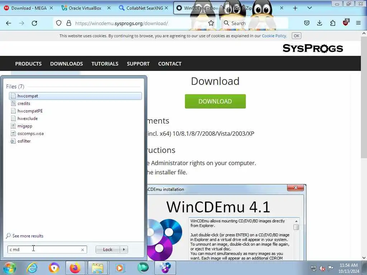
Task: Close the WinCDEmu installation dialog image
Action: tap(295, 188)
